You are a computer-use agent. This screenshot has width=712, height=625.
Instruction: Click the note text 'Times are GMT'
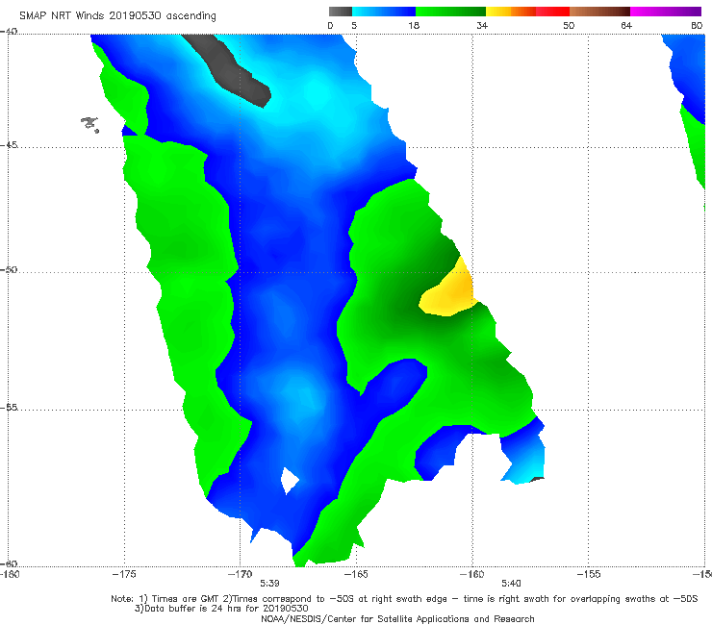(185, 599)
